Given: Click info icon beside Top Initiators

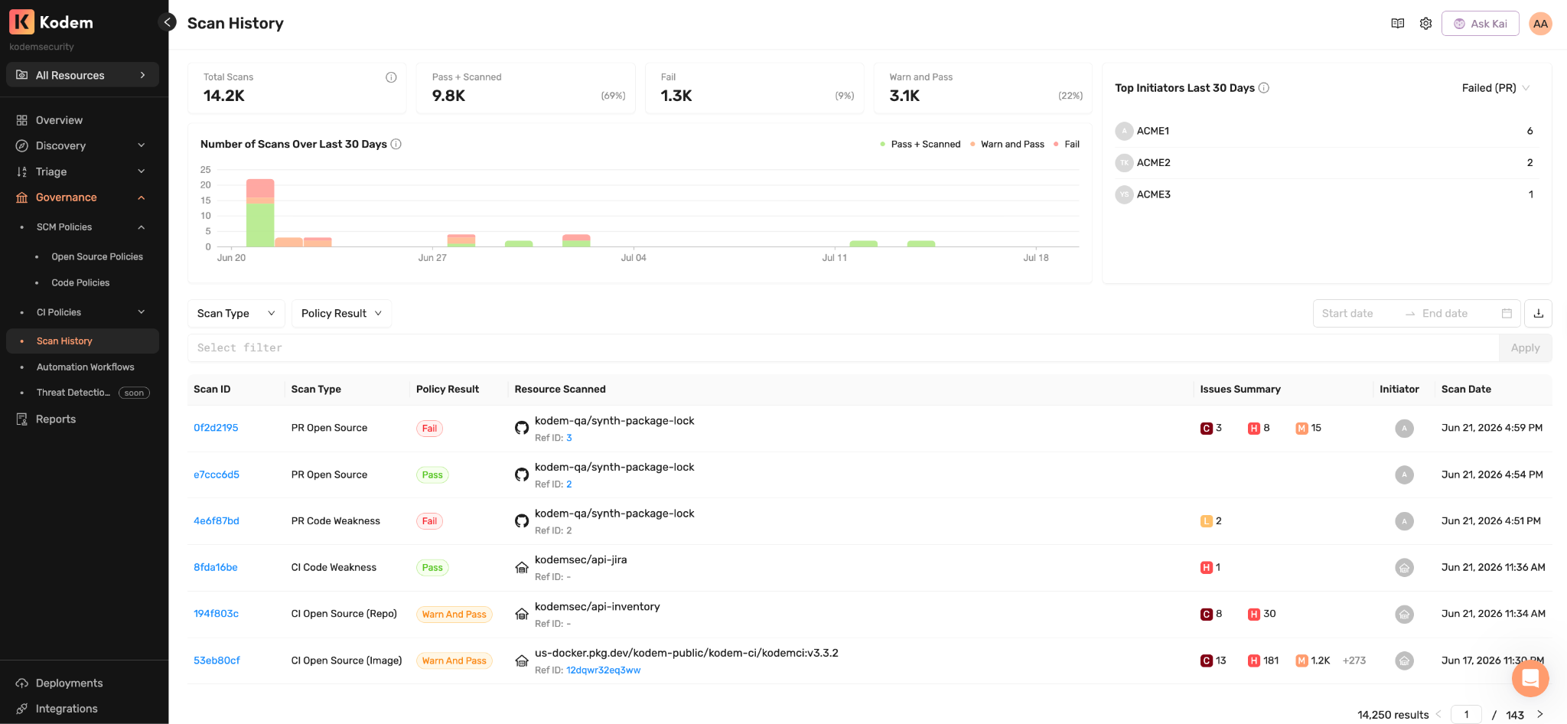Looking at the screenshot, I should 1264,88.
